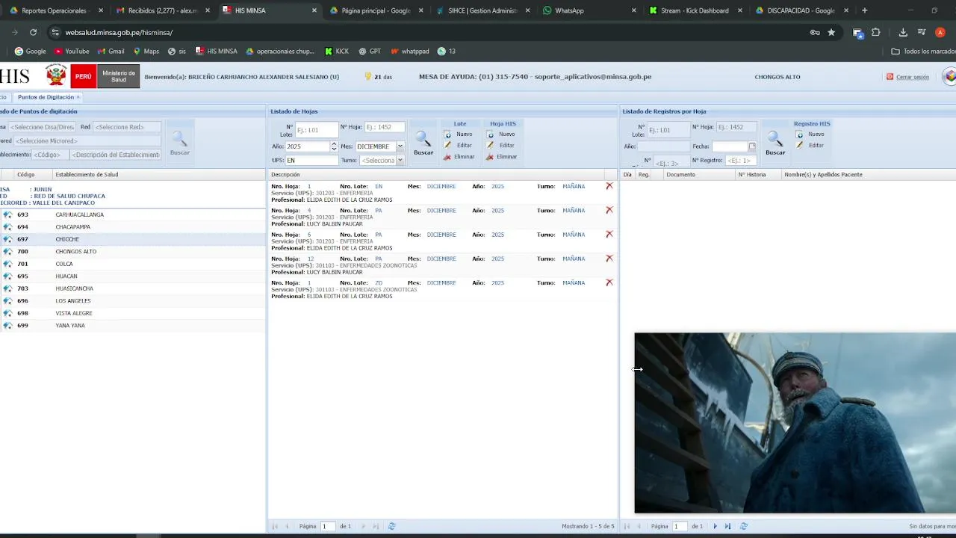Viewport: 956px width, 538px height.
Task: Click establishment icon beside 693 CARHUACALLANGA
Action: tap(7, 214)
